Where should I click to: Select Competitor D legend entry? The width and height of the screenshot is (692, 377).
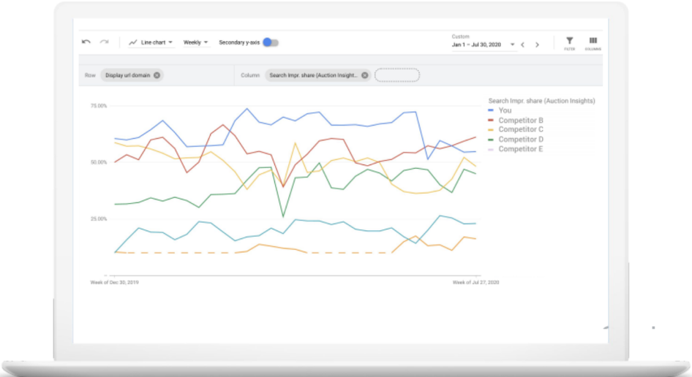tap(520, 140)
